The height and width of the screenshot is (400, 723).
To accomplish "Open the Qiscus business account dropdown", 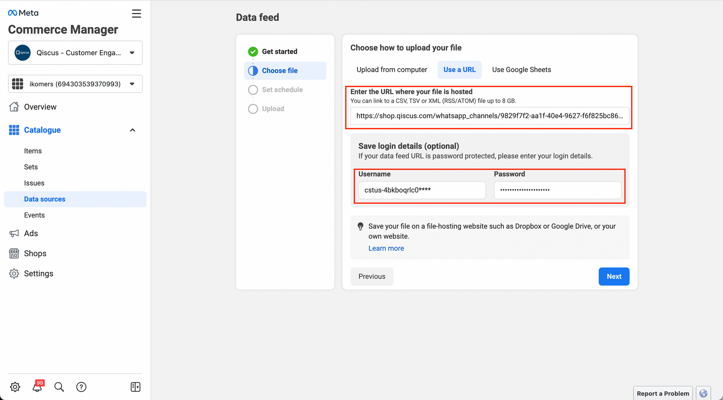I will point(75,53).
